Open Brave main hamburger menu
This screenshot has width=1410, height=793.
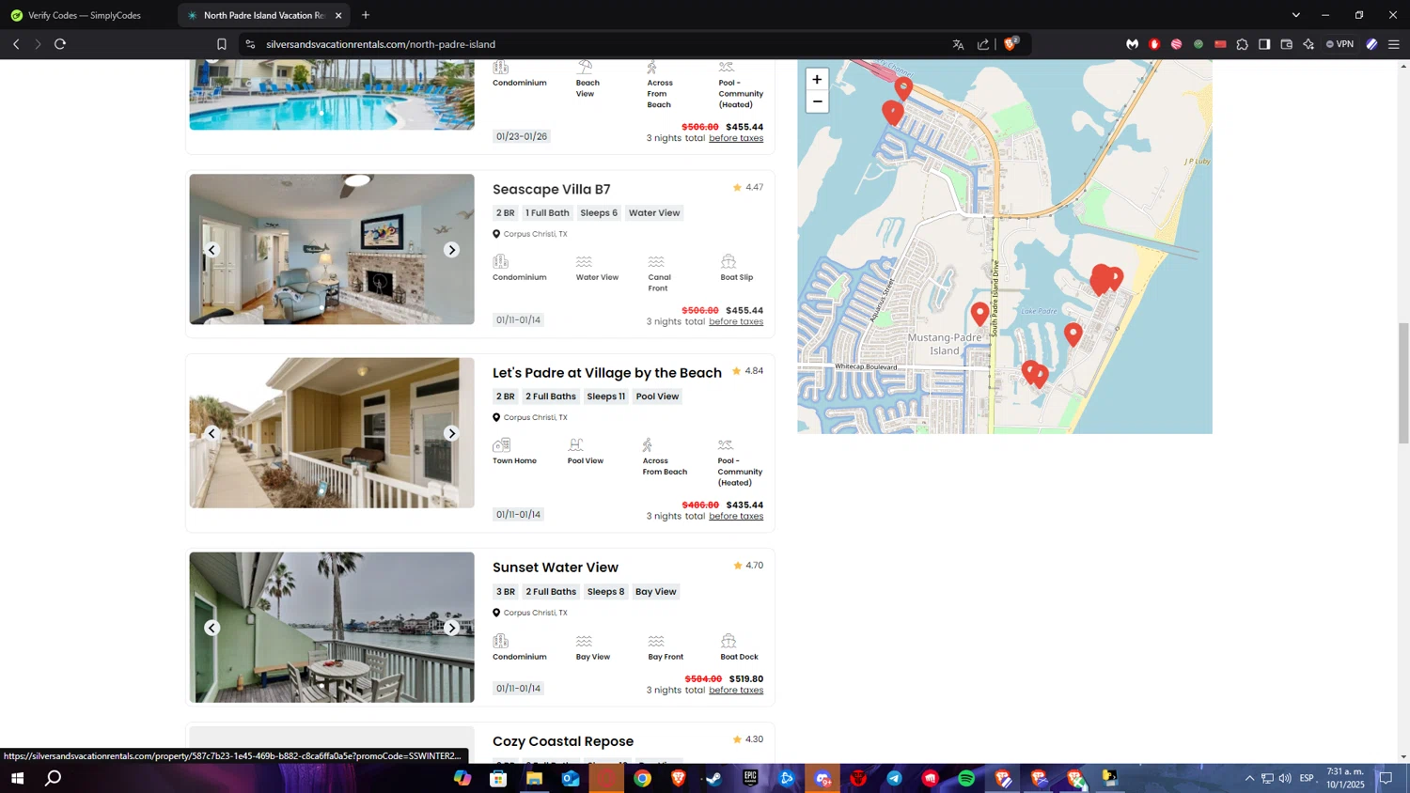point(1394,44)
